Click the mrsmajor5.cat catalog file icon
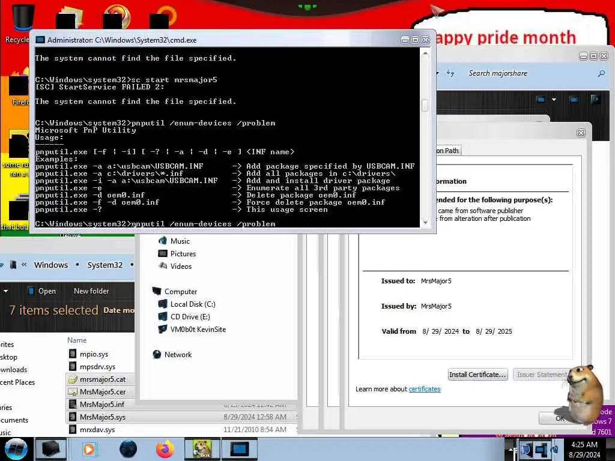This screenshot has height=461, width=615. click(73, 379)
